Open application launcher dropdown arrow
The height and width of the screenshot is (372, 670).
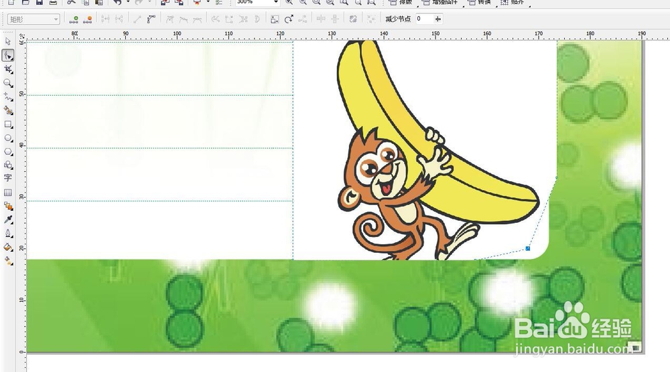[208, 2]
